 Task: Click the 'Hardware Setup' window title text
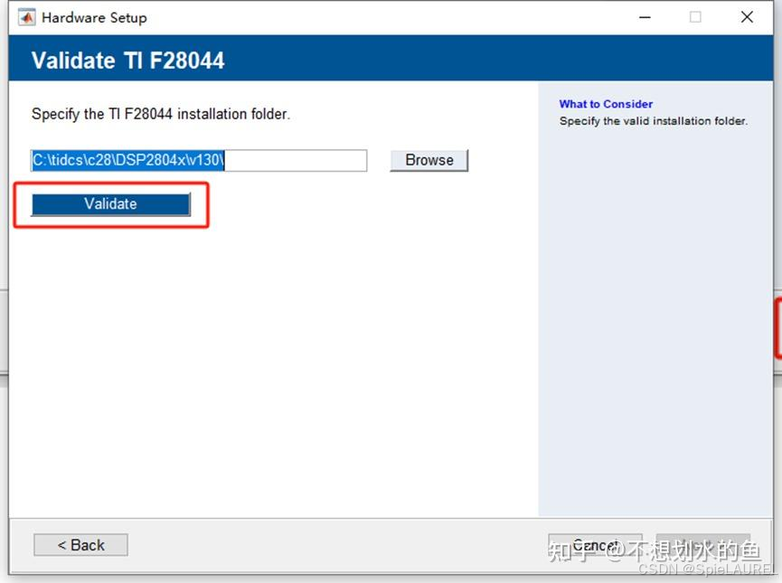(94, 18)
